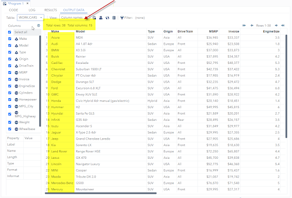Image resolution: width=292 pixels, height=198 pixels.
Task: Select Horsepower in the Columns list
Action: (x=28, y=99)
